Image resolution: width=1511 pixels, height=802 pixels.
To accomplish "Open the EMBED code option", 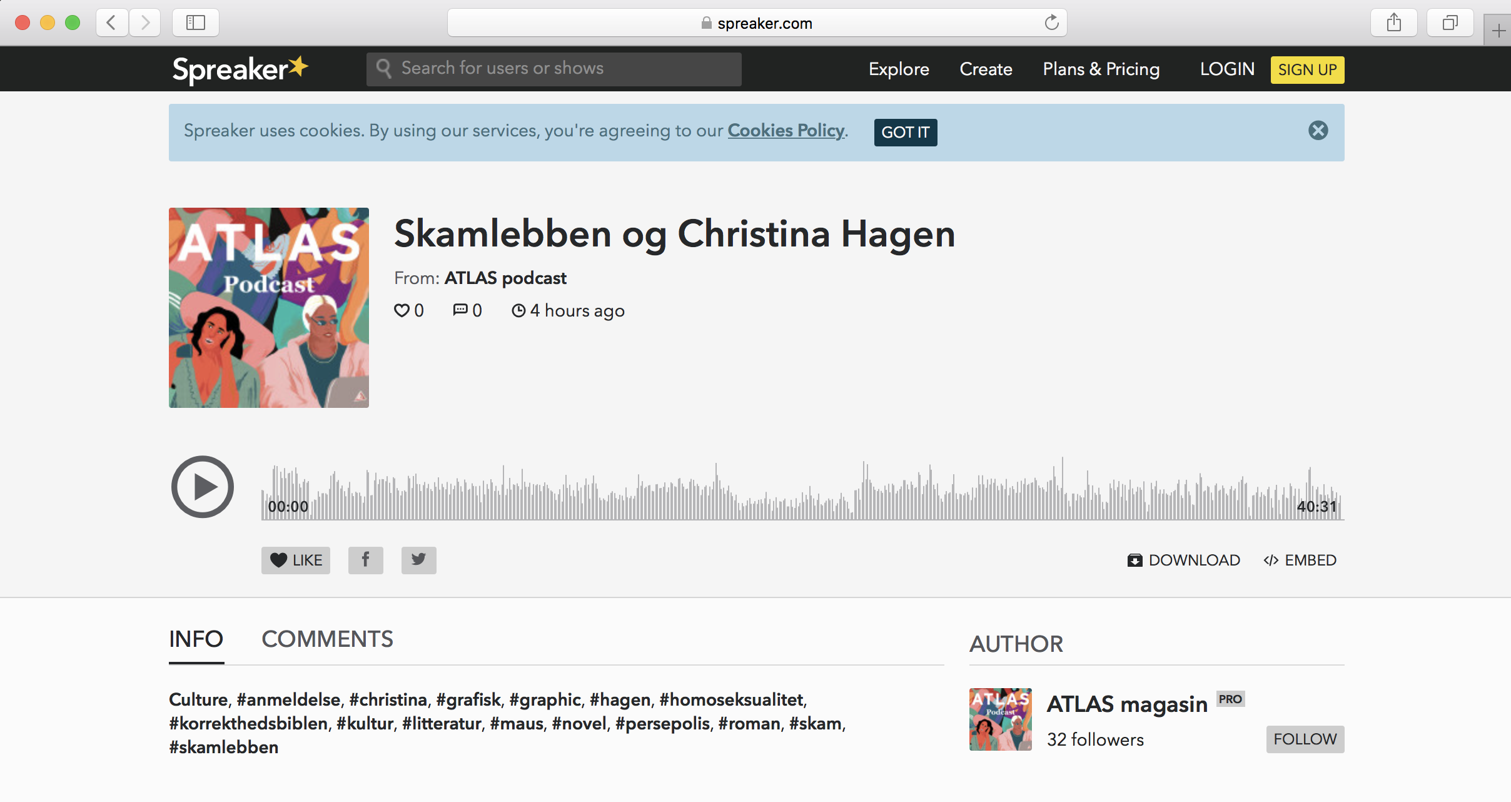I will pos(1300,560).
